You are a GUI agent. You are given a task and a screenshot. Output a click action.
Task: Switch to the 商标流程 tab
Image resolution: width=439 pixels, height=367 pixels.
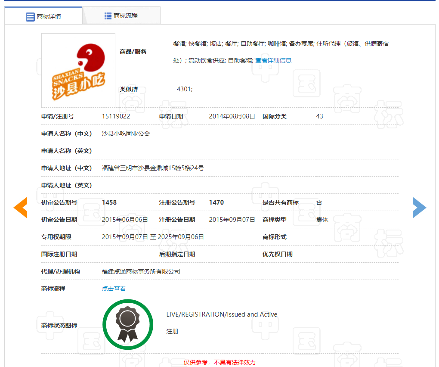[121, 16]
